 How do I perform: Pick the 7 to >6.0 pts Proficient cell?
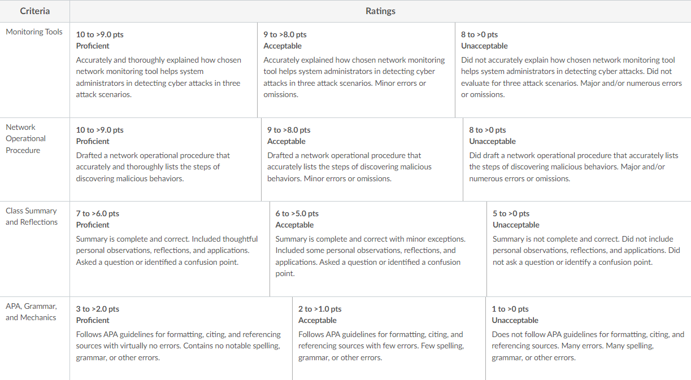[170, 249]
